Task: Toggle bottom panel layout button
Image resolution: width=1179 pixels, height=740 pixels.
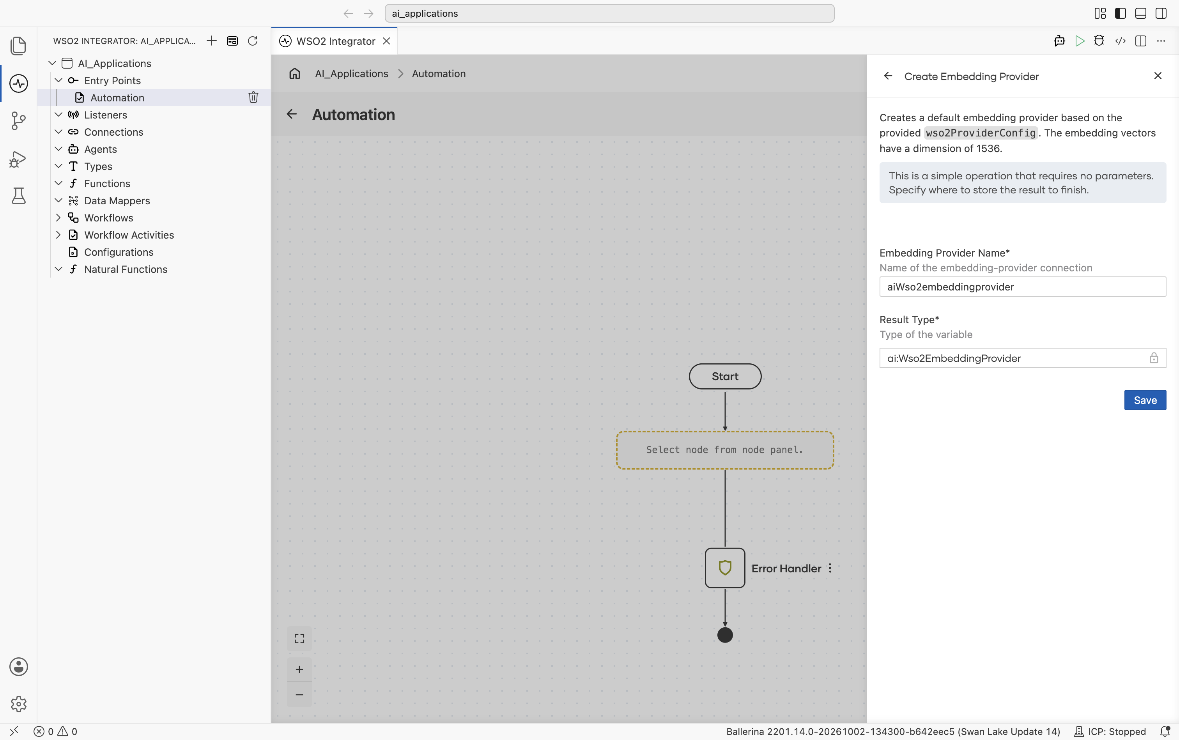Action: point(1141,13)
